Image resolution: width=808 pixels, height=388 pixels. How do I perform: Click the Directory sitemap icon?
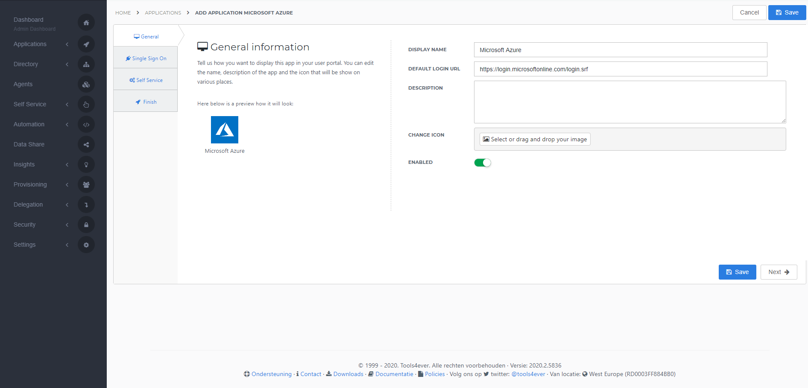click(x=86, y=64)
